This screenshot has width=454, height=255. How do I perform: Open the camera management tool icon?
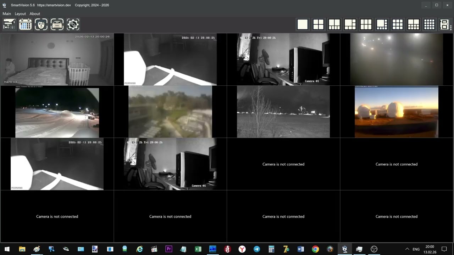coord(10,24)
